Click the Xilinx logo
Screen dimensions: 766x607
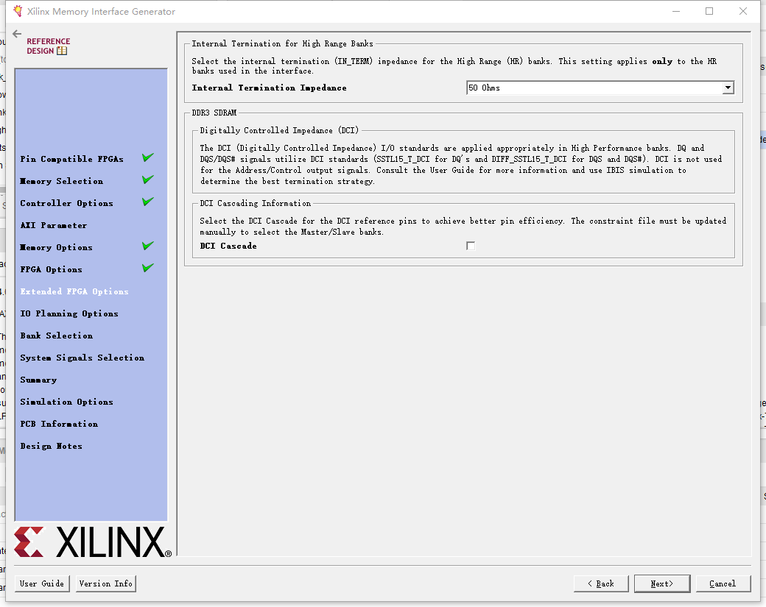(93, 542)
